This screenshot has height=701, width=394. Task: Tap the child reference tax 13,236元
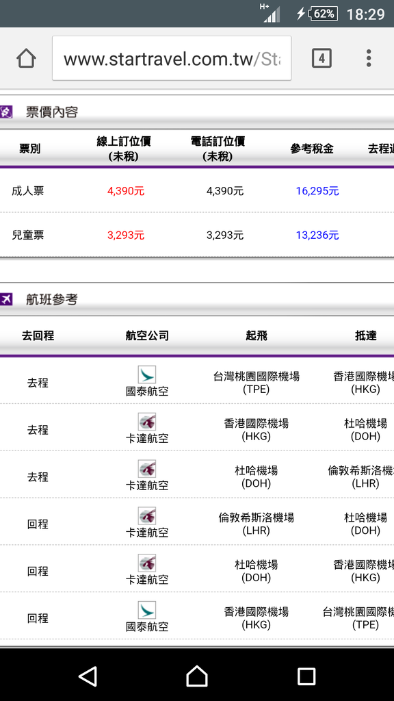coord(317,235)
